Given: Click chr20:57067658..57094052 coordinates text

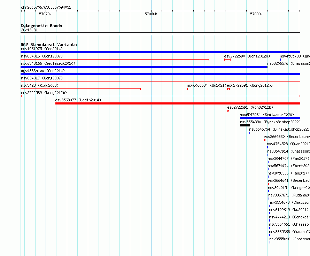Looking at the screenshot, I should point(46,7).
